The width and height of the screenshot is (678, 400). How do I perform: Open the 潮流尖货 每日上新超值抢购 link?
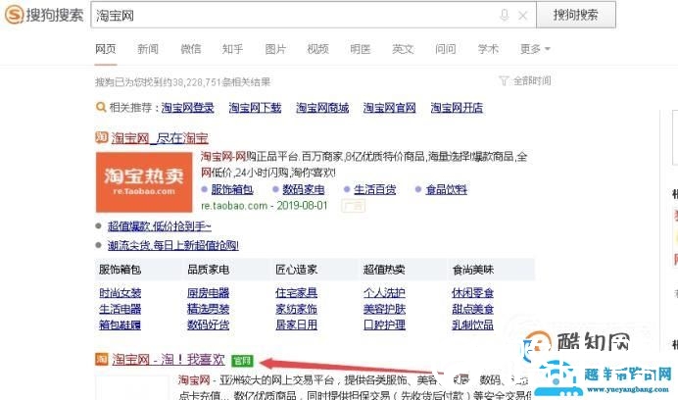pyautogui.click(x=173, y=245)
